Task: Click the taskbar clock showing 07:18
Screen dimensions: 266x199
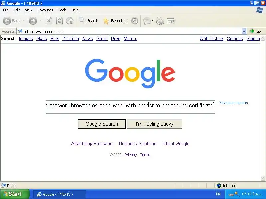Action: (252, 194)
